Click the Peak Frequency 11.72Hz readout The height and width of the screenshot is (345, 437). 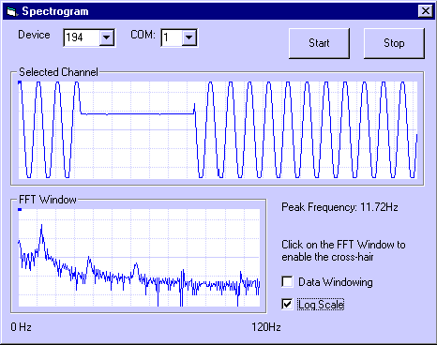click(339, 207)
